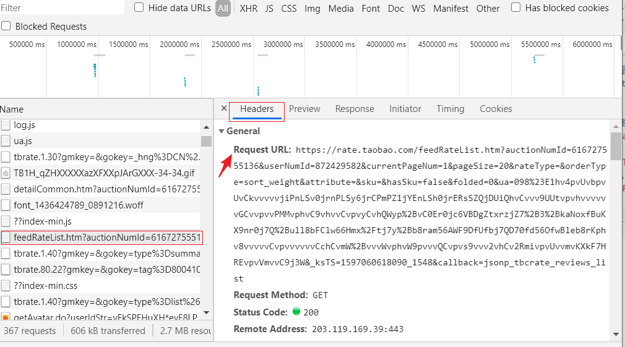Toggle the Blocked Requests checkbox
The width and height of the screenshot is (625, 347).
pos(6,27)
